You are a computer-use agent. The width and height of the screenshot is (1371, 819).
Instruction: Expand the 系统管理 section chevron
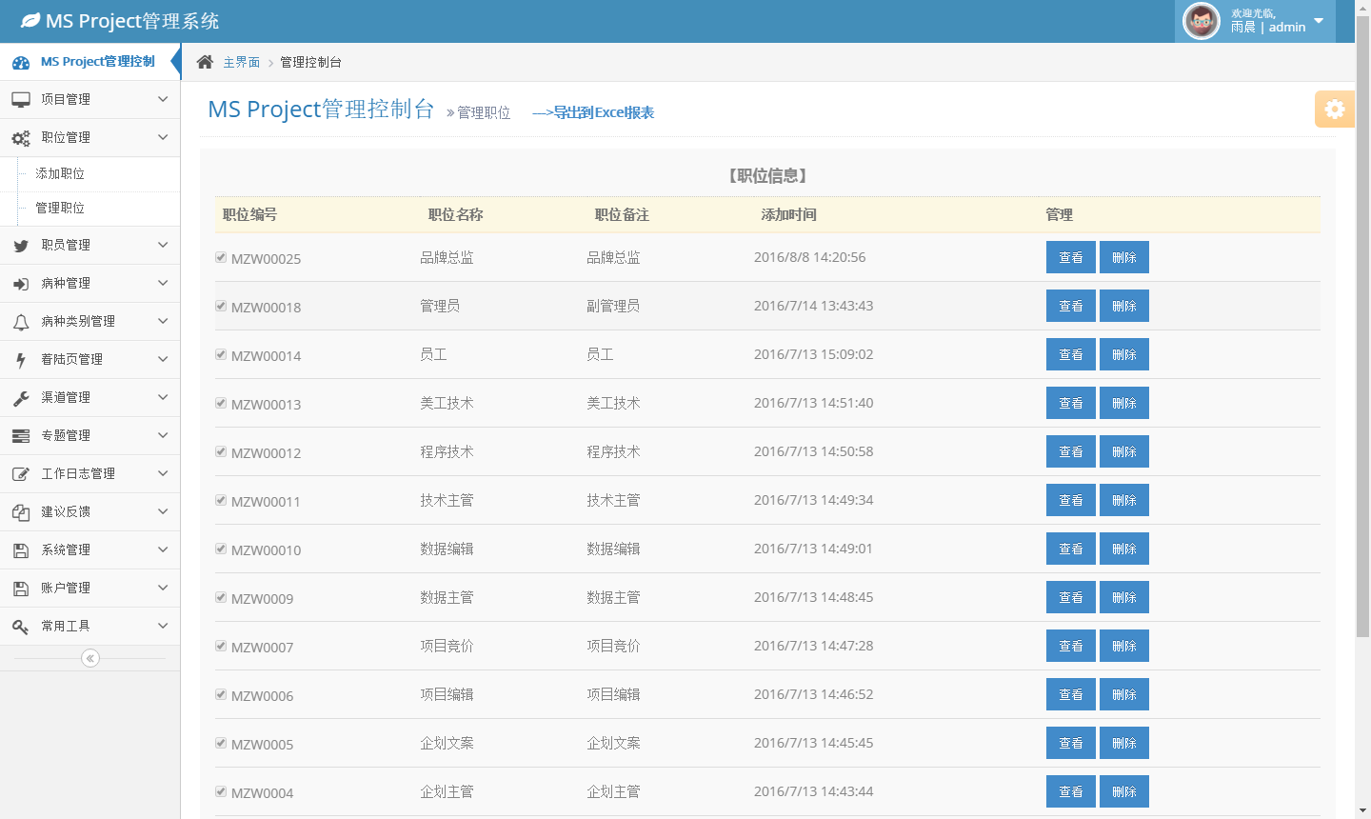(x=163, y=549)
